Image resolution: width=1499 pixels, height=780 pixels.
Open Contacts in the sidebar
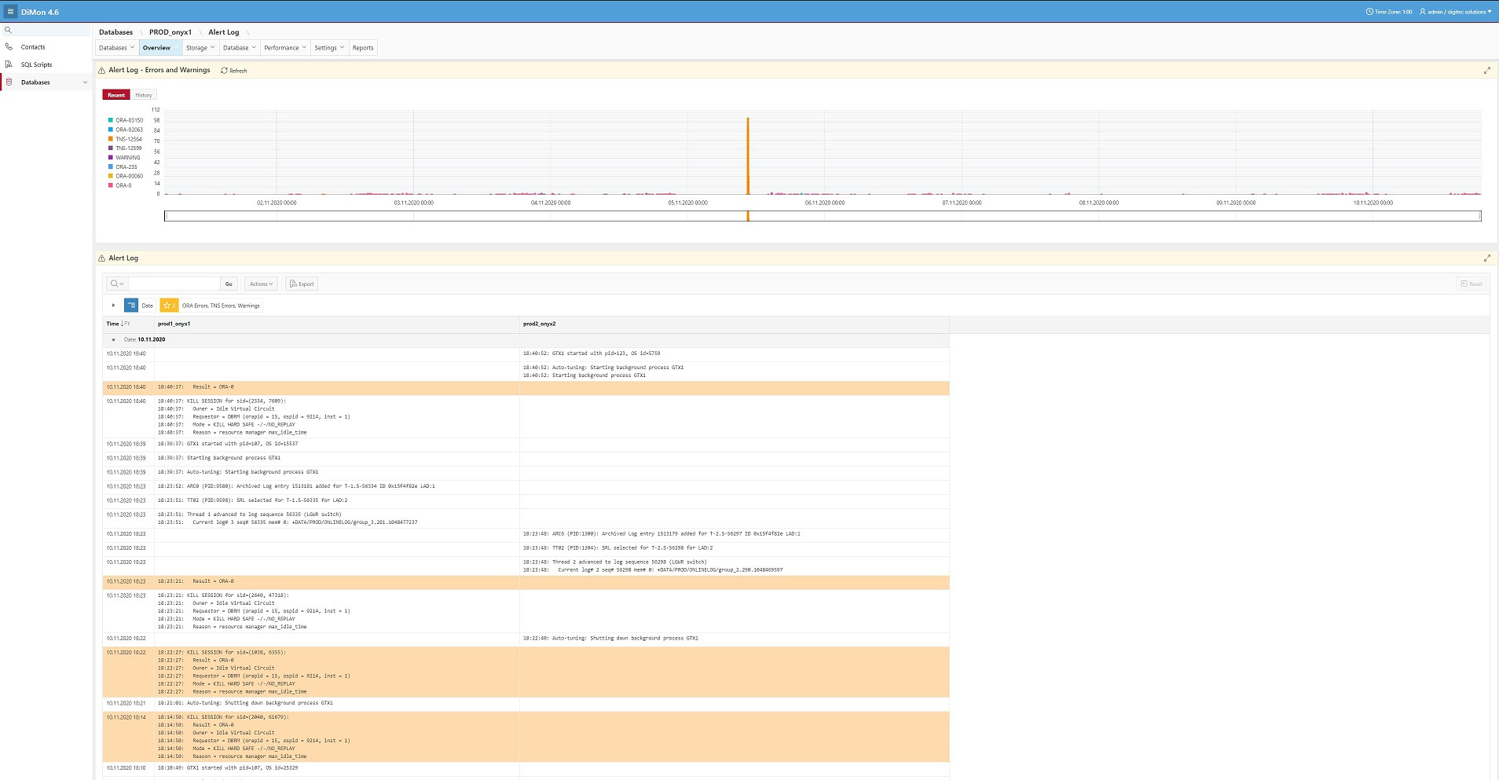(x=32, y=47)
